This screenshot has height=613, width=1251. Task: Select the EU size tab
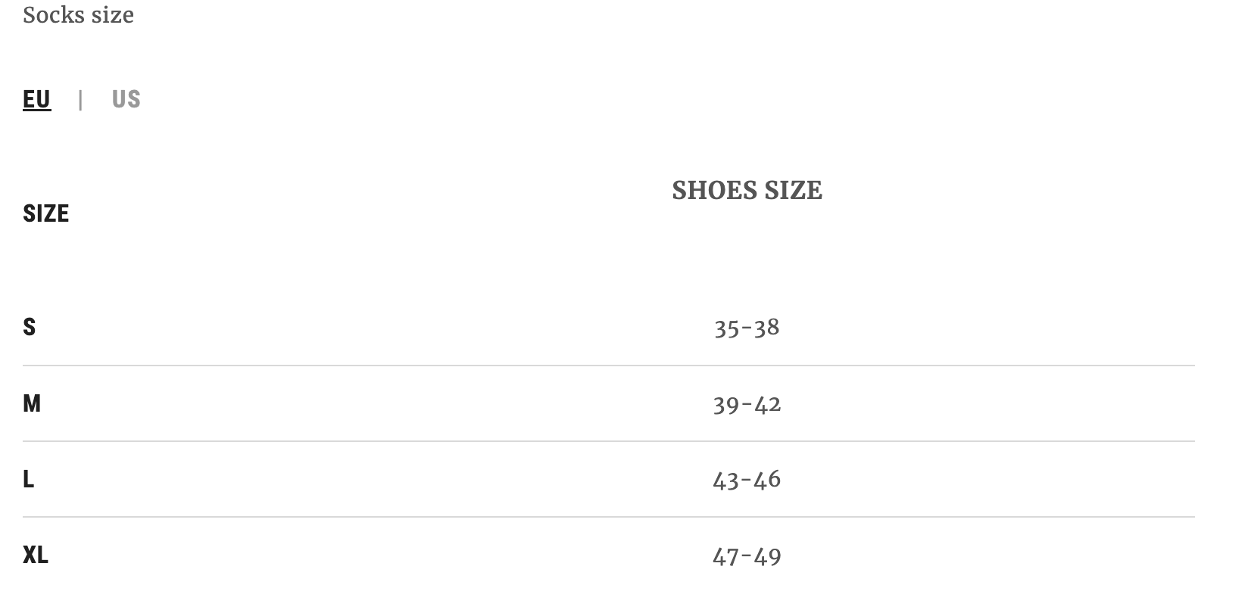point(37,99)
